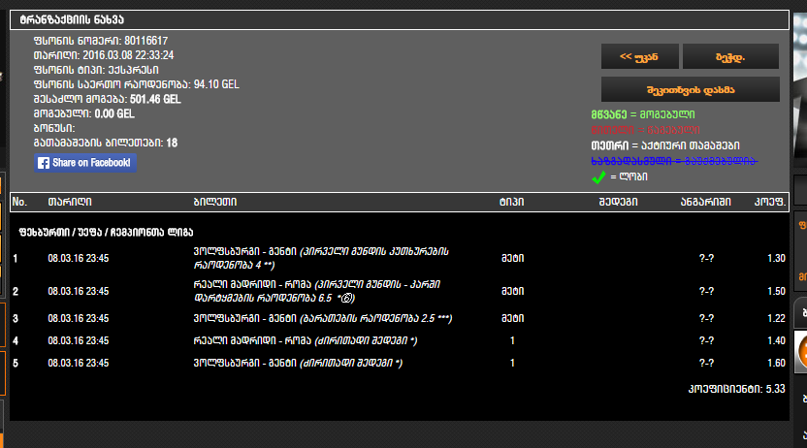This screenshot has height=448, width=807.
Task: Select the თარიღი column header
Action: pos(70,202)
